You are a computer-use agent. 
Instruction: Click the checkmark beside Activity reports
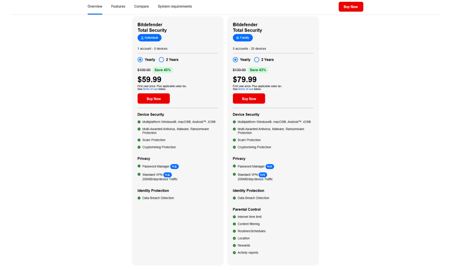234,252
